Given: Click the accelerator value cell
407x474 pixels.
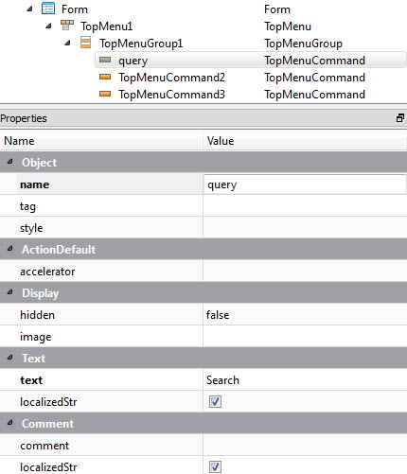Looking at the screenshot, I should point(305,271).
